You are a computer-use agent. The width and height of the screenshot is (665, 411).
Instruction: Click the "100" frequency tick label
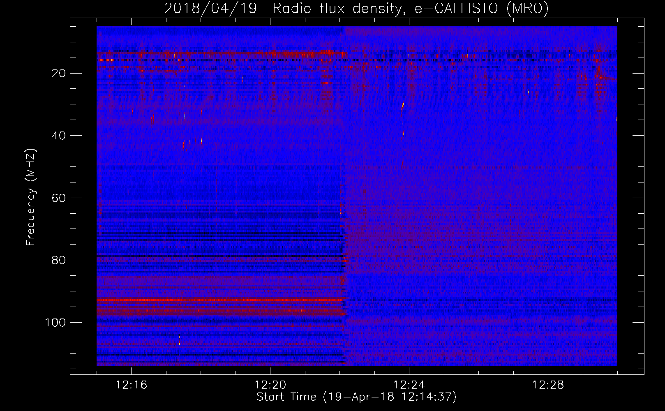pyautogui.click(x=55, y=323)
